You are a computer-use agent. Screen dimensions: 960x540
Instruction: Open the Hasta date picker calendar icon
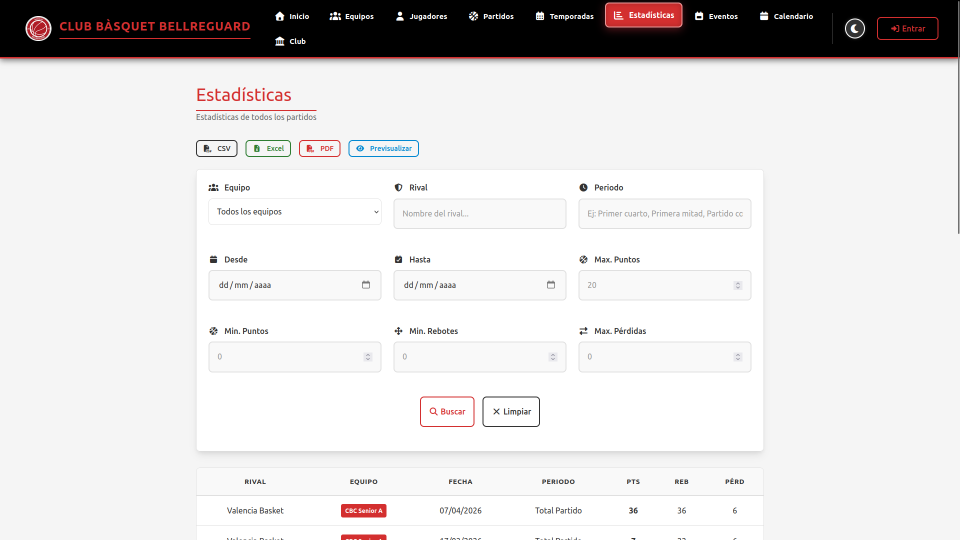pyautogui.click(x=551, y=284)
